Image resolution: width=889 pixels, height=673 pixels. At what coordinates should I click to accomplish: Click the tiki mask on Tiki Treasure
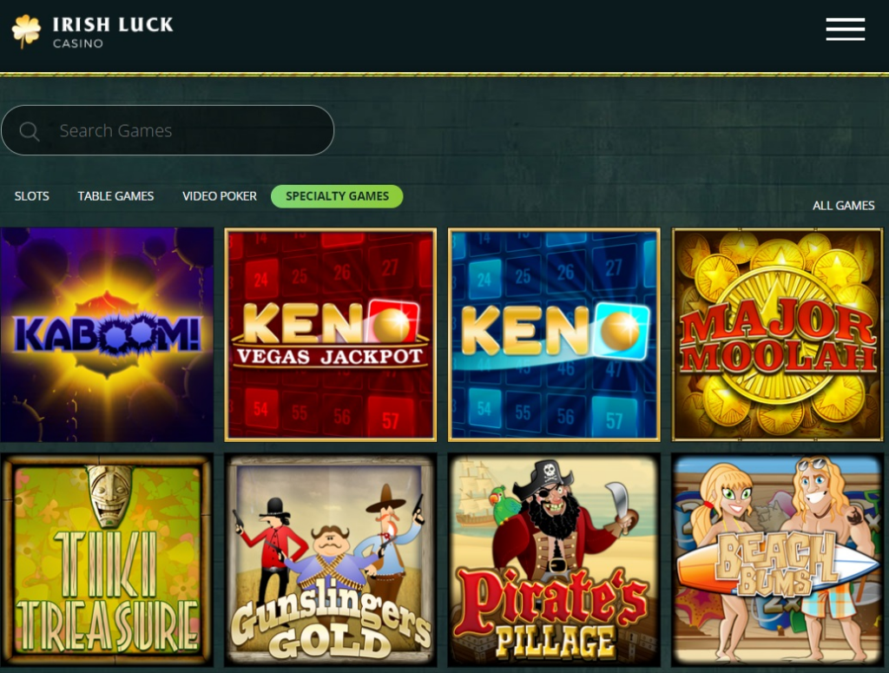coord(109,496)
